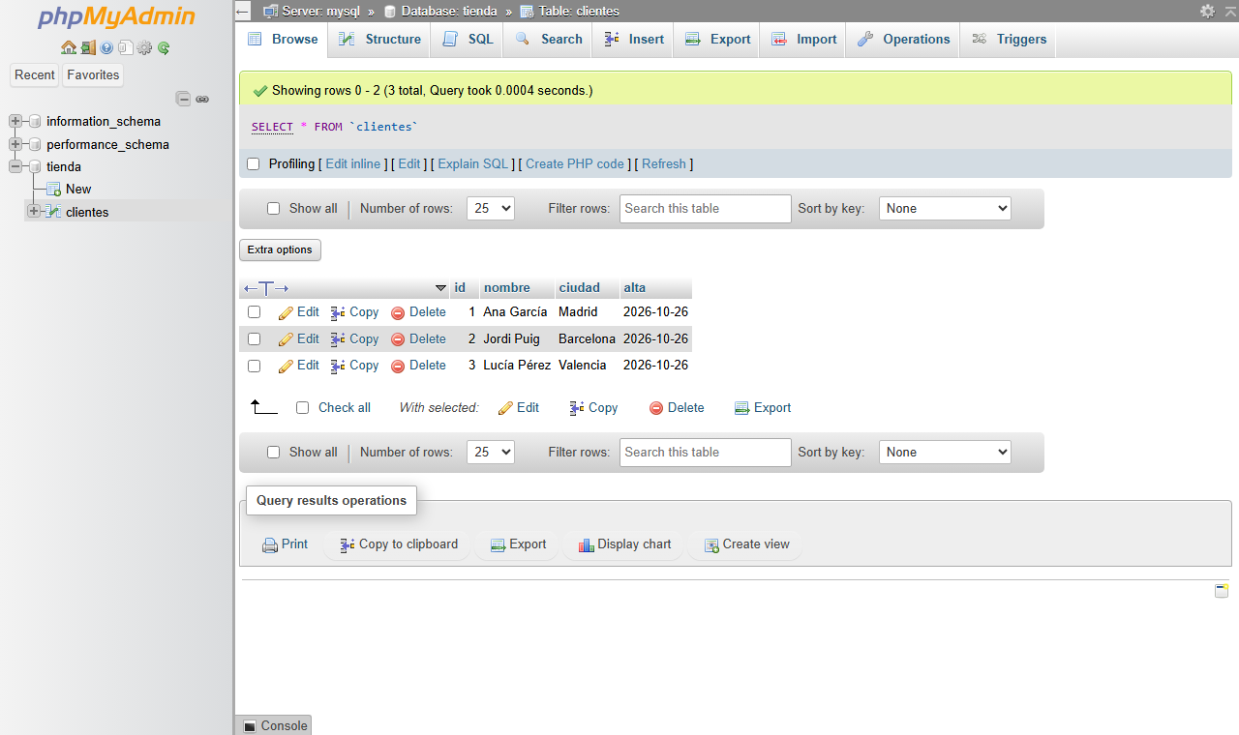Viewport: 1239px width, 735px height.
Task: Tick the Check all checkbox
Action: [x=302, y=408]
